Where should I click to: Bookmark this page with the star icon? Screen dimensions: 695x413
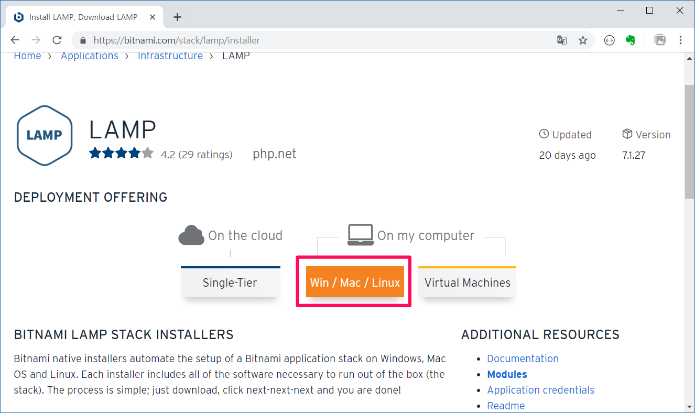pyautogui.click(x=583, y=40)
